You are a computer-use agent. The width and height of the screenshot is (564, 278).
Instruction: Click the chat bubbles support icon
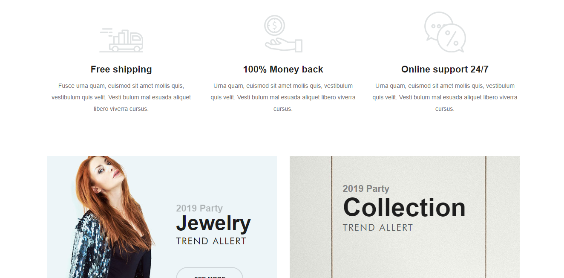pos(445,32)
